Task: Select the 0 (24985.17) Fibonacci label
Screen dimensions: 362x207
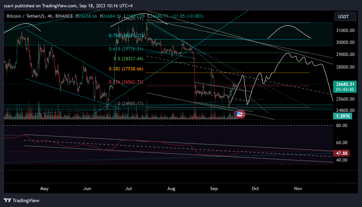Action: click(x=131, y=104)
